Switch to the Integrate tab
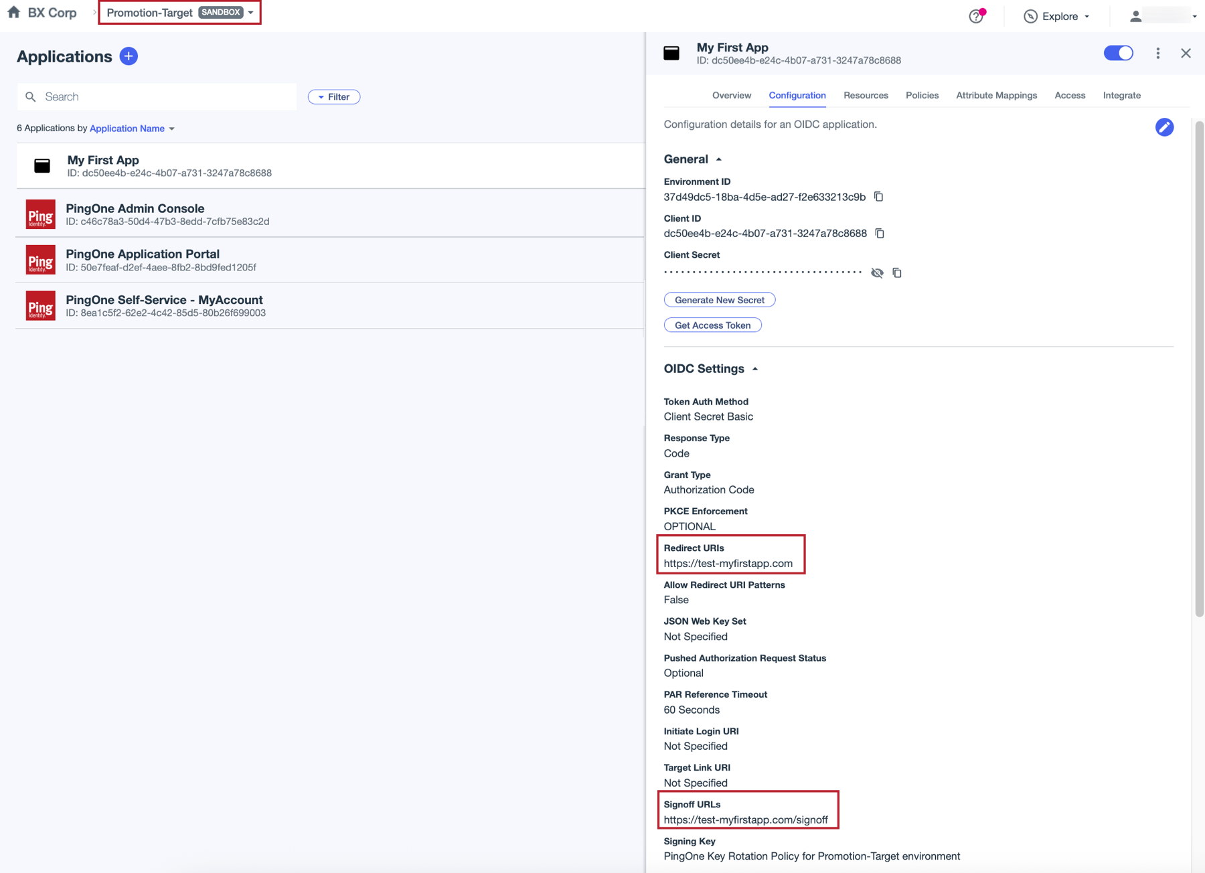The image size is (1205, 873). pos(1121,96)
